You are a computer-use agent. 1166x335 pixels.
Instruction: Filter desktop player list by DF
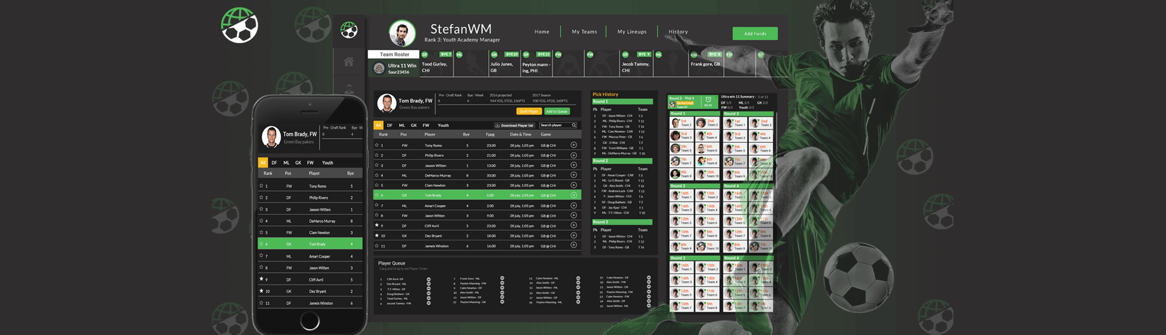[389, 125]
